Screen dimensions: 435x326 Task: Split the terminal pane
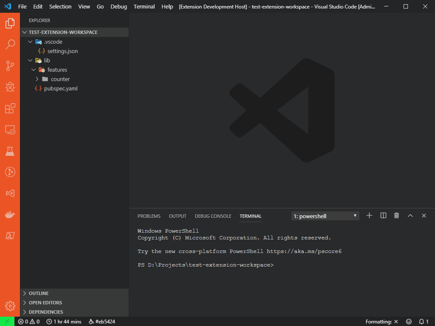(x=383, y=216)
